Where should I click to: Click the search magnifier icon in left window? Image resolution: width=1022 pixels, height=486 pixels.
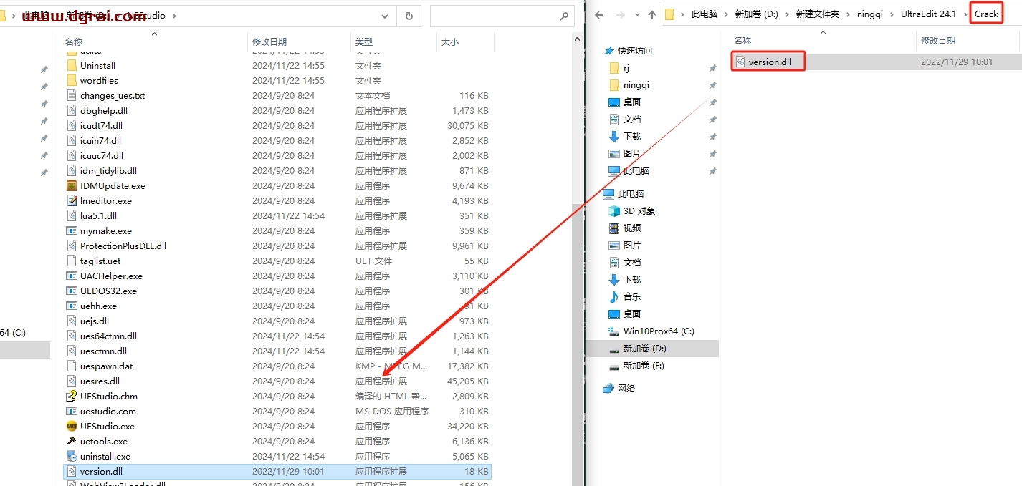[x=564, y=15]
